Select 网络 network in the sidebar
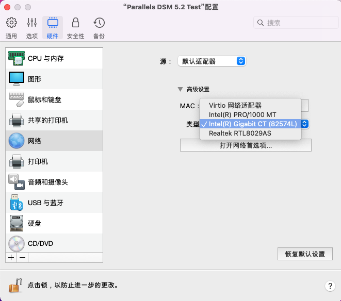This screenshot has height=301, width=341. (54, 141)
